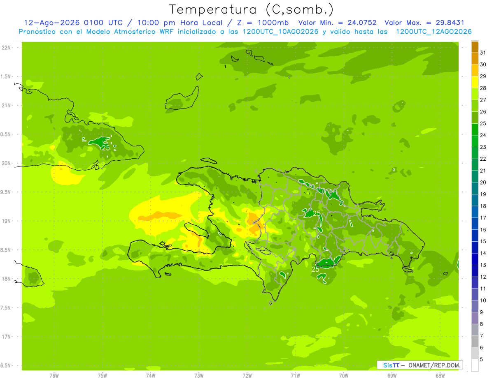This screenshot has width=494, height=381.
Task: Click the "70W" longitude label
Action: (344, 375)
